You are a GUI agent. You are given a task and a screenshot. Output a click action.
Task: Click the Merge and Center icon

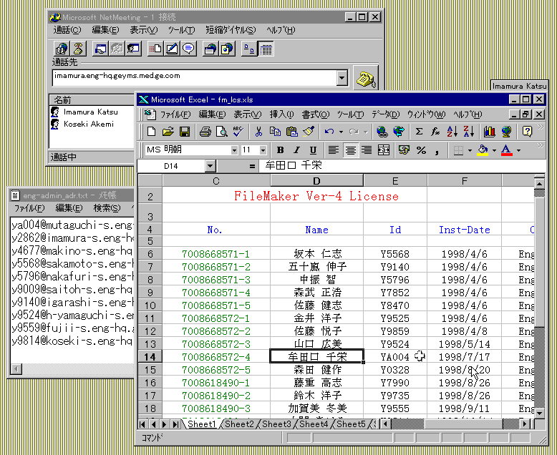click(384, 150)
